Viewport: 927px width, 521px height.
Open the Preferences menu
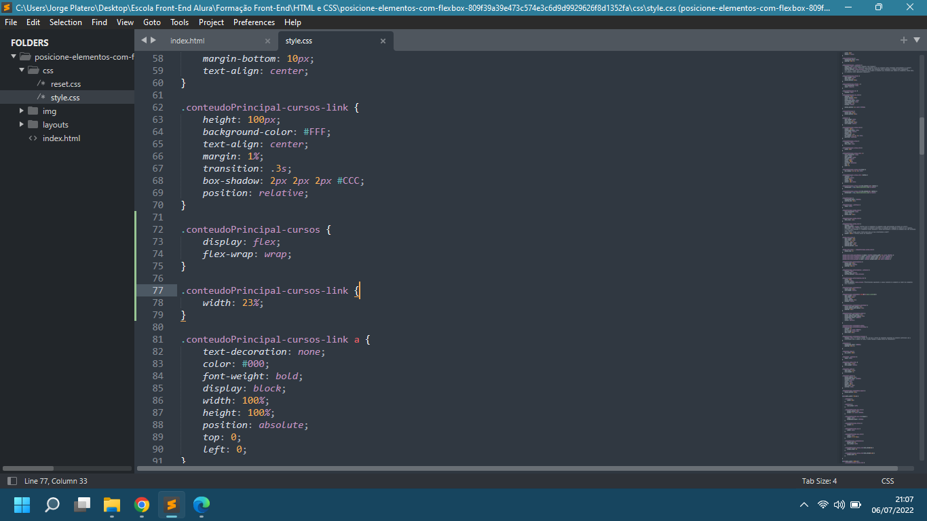tap(254, 22)
